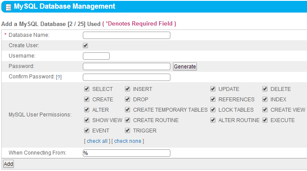Screen dimensions: 307x171
Task: Click the 'Denotes Required Field' note
Action: tap(139, 24)
